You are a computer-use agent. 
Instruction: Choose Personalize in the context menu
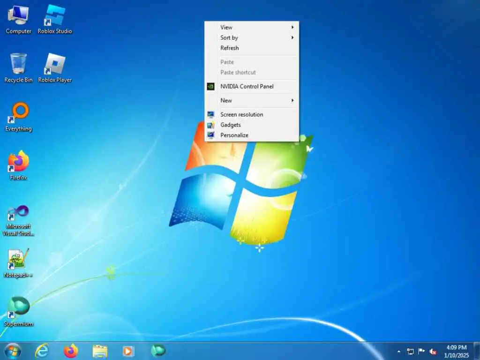click(252, 135)
